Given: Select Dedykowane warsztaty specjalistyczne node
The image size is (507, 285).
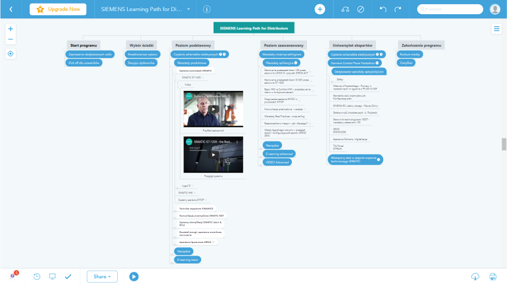Looking at the screenshot, I should 359,72.
